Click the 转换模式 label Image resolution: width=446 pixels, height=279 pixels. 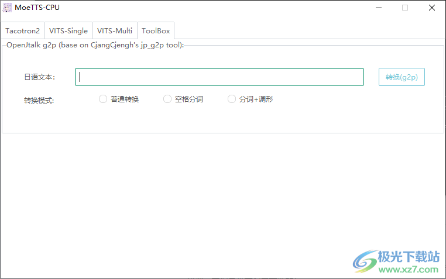tap(39, 101)
